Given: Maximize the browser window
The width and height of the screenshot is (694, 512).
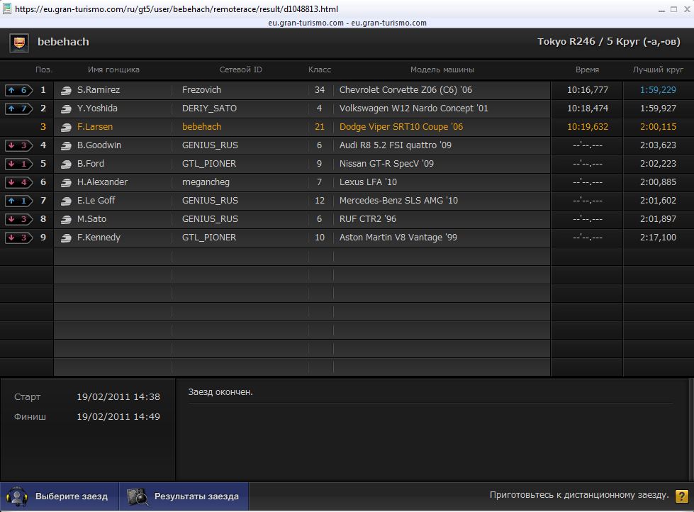Looking at the screenshot, I should (x=673, y=9).
